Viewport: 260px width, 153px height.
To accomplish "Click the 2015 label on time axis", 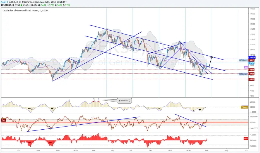I will [75, 150].
